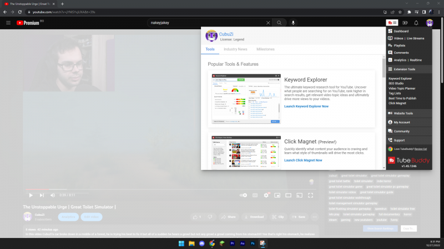This screenshot has height=249, width=444.
Task: Open Comments from TubeBuddy sidebar
Action: point(401,53)
